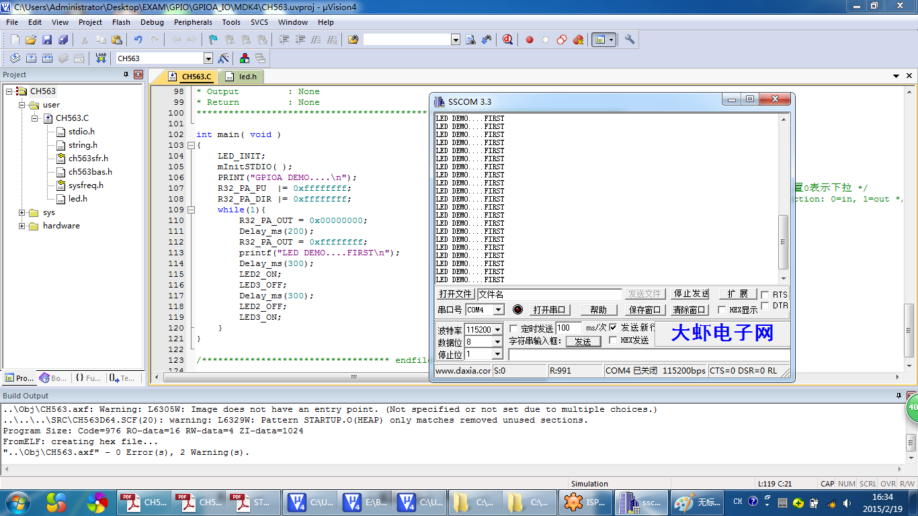This screenshot has height=516, width=918.
Task: Uncheck 发送新行 checkbox
Action: coord(613,327)
